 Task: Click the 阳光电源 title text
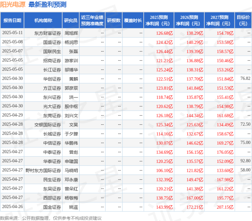(x=13, y=5)
